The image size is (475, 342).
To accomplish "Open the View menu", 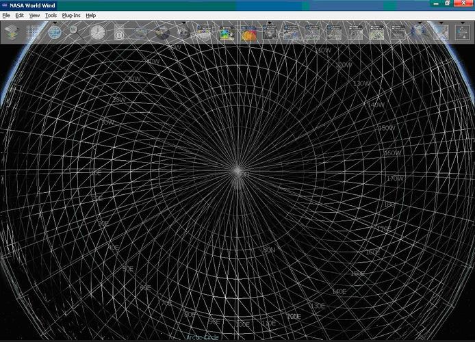I will (34, 15).
